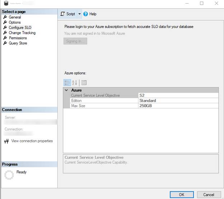Viewport: 224px width, 199px height.
Task: Click the connection properties icon
Action: point(6,141)
